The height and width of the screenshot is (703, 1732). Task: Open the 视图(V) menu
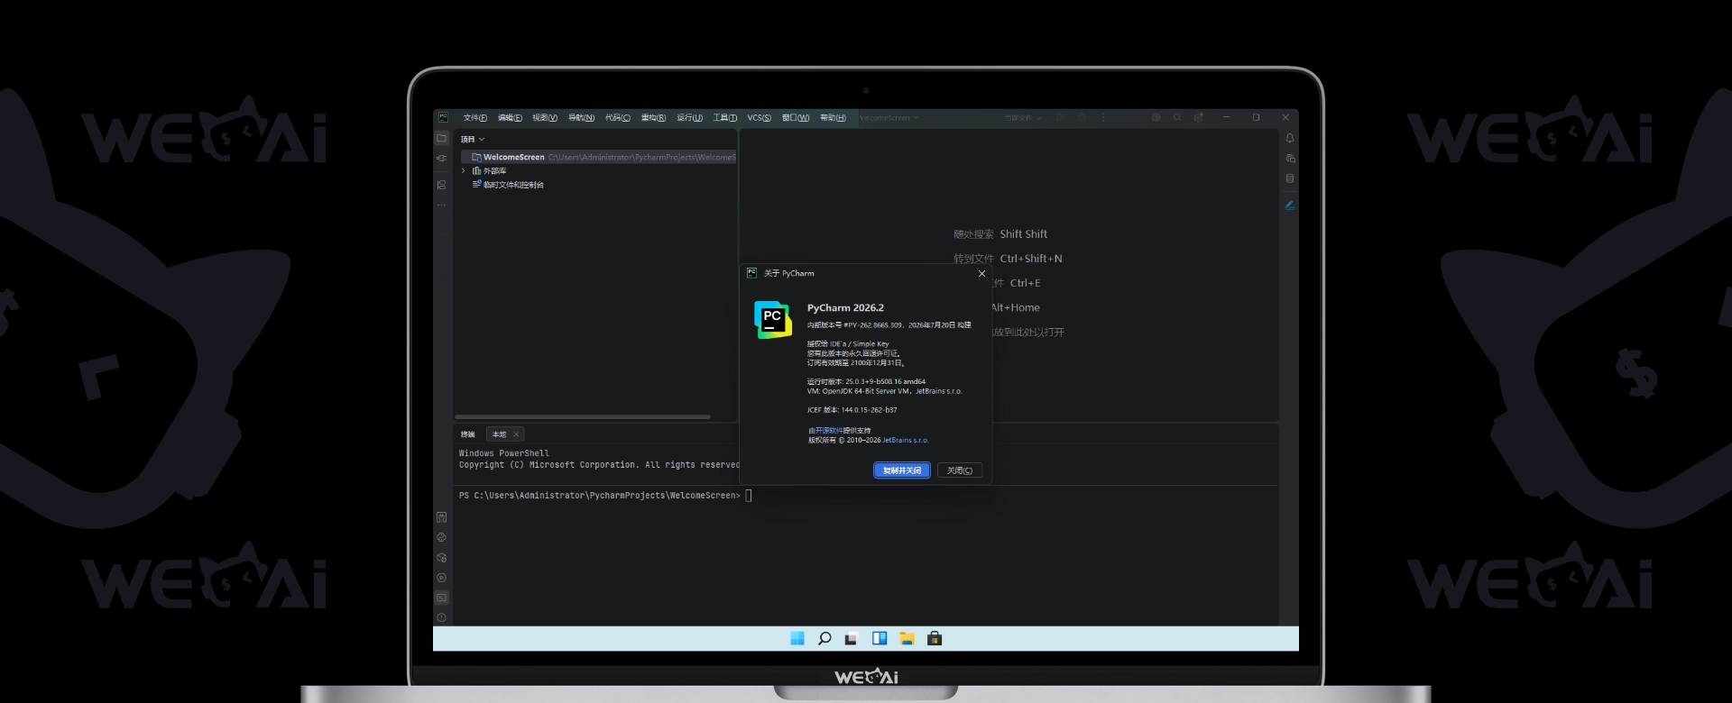545,118
